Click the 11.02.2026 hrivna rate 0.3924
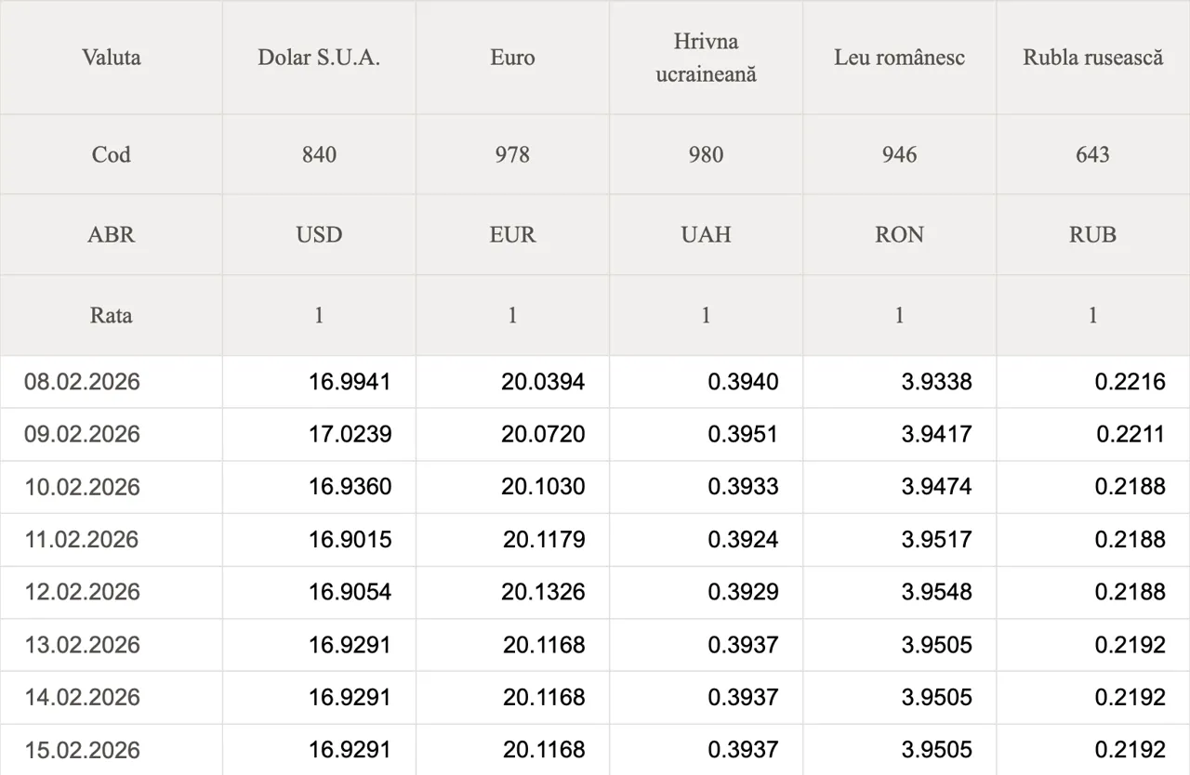The image size is (1190, 775). tap(743, 540)
